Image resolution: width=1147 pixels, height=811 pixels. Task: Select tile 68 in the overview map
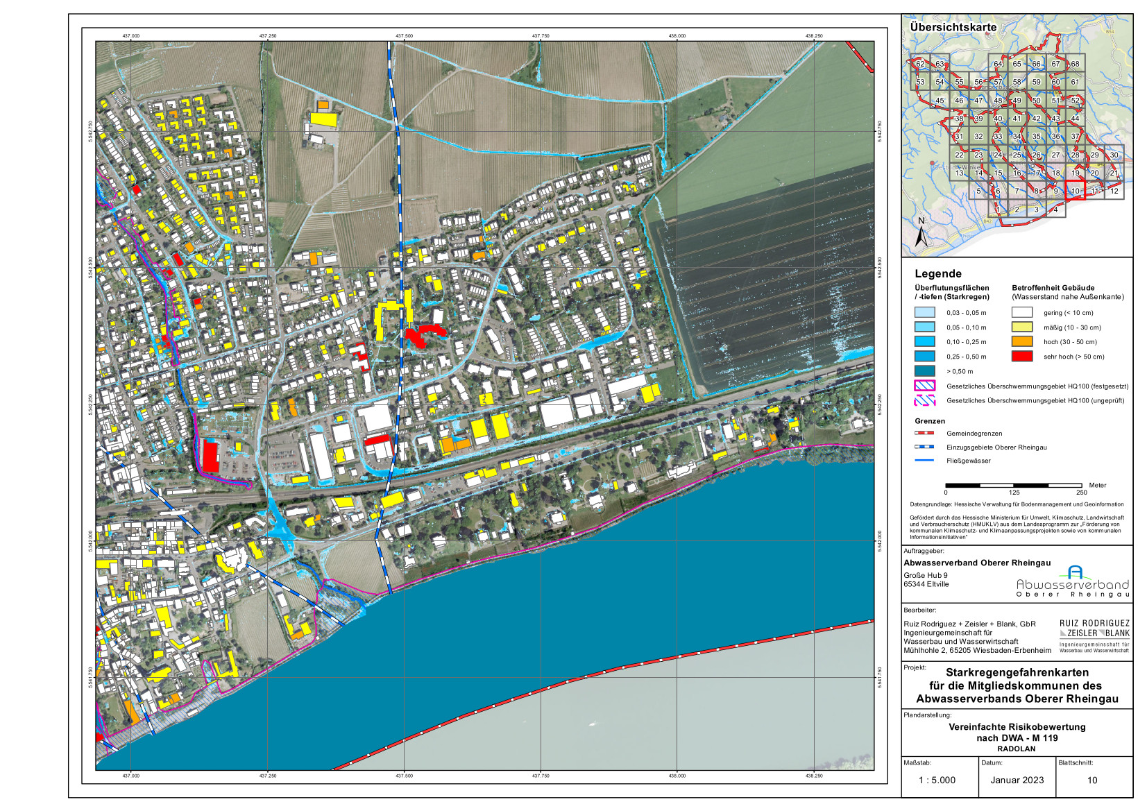pos(1075,64)
